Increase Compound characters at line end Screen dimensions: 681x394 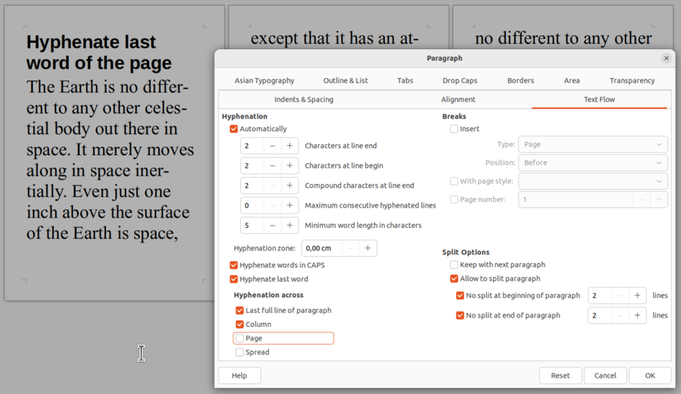(x=289, y=186)
